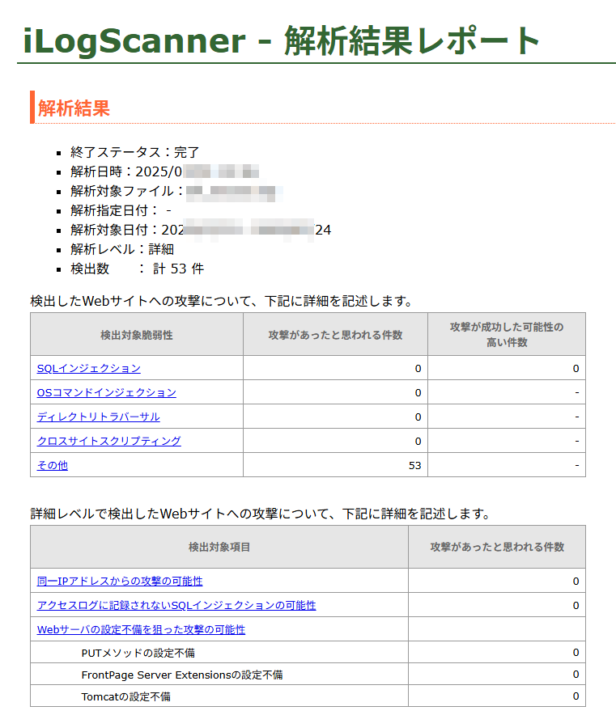Open Webサーバの設定不備を狙った攻撃の可能性 link

click(141, 629)
